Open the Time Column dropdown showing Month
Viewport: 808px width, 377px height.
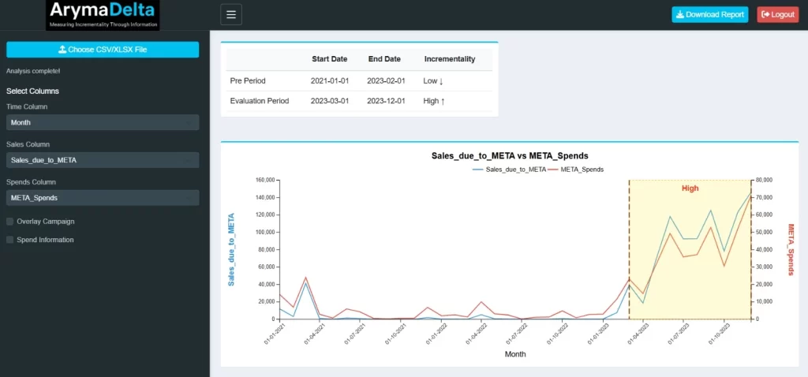tap(103, 122)
